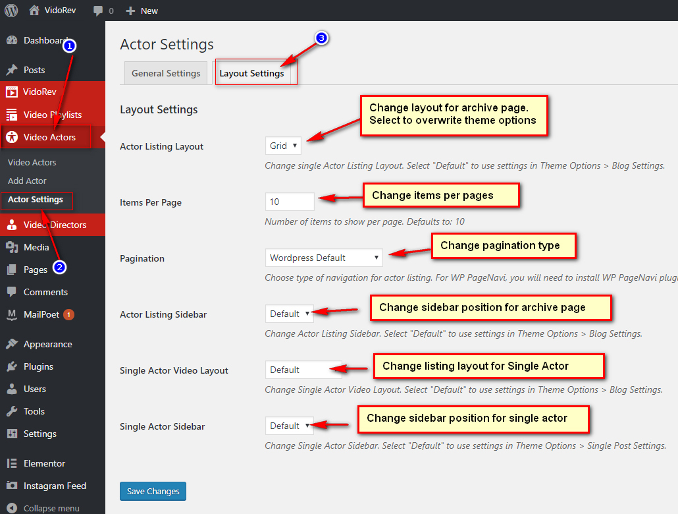Open the Video Directors menu item
The image size is (678, 514).
(x=55, y=225)
